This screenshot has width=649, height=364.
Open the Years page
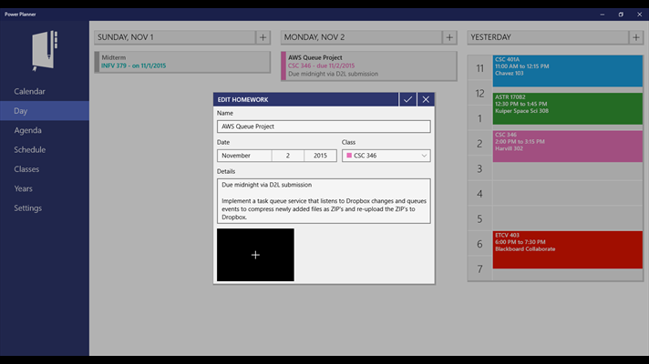point(45,188)
